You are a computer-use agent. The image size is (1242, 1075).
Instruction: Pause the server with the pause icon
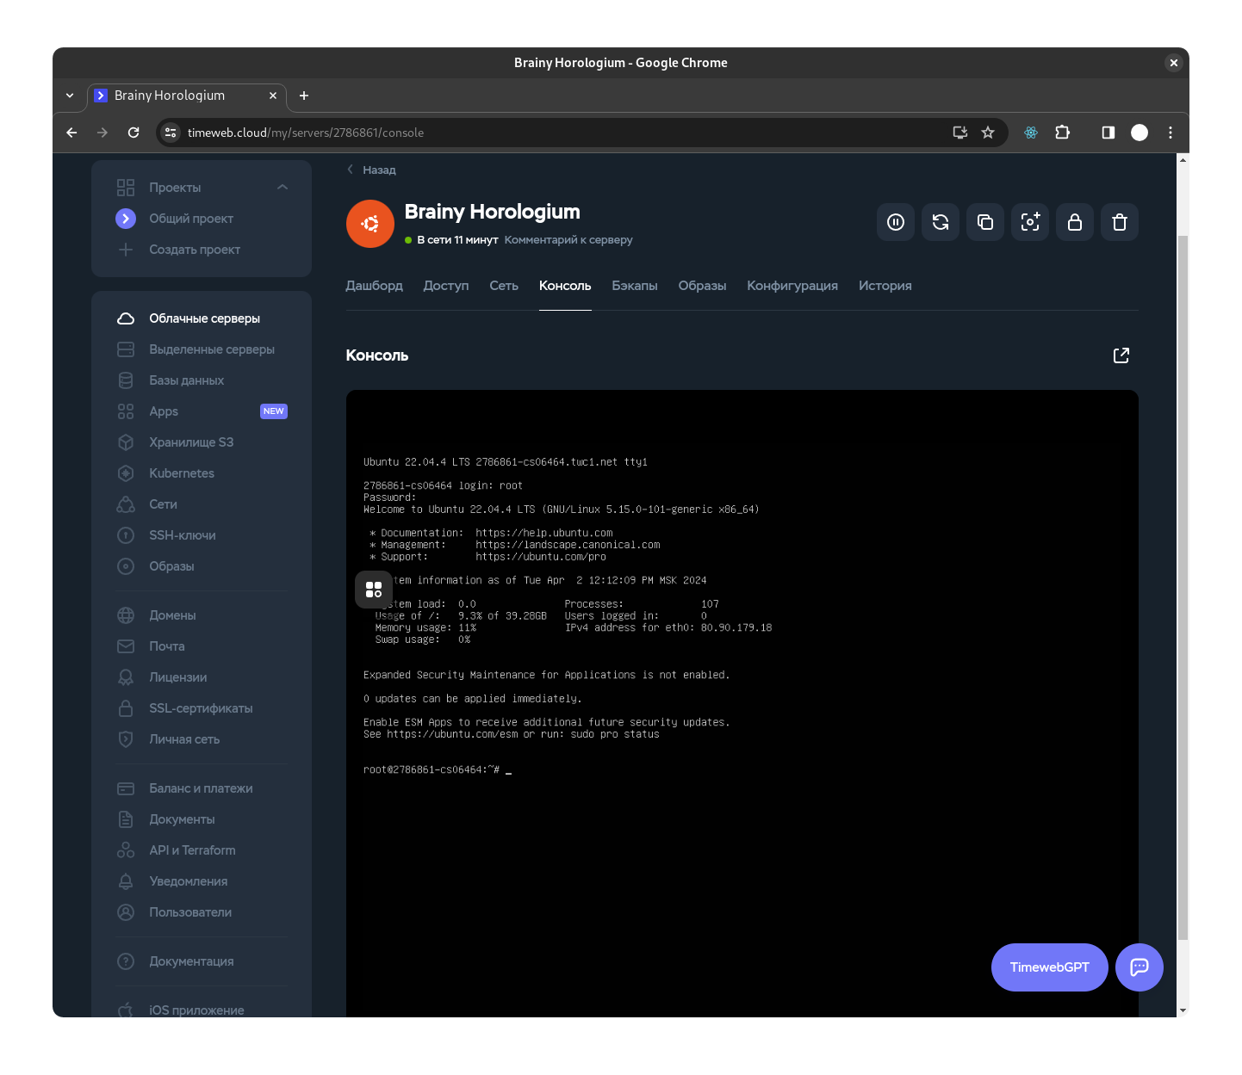(896, 222)
